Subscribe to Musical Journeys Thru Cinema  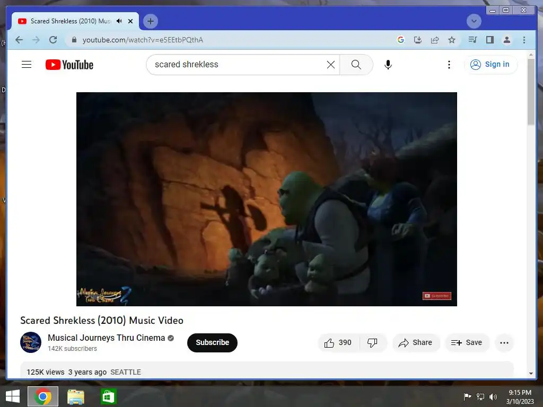point(212,343)
